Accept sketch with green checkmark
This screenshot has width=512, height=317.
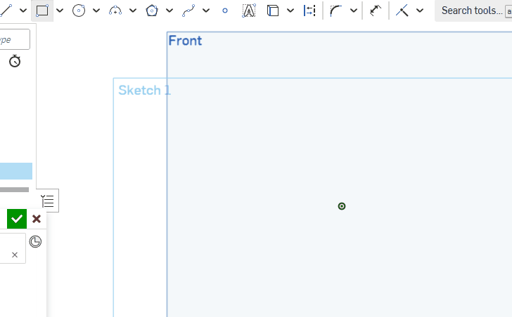point(17,219)
